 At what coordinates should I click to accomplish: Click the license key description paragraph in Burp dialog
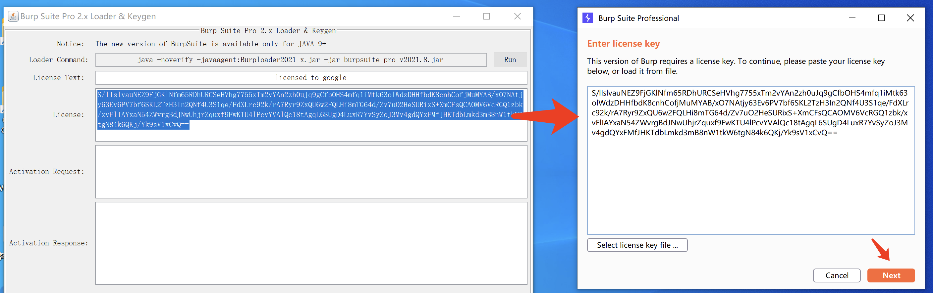coord(736,66)
